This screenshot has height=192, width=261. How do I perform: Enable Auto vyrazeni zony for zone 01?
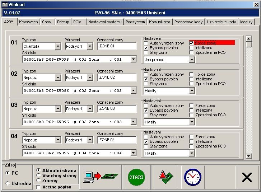coord(146,43)
